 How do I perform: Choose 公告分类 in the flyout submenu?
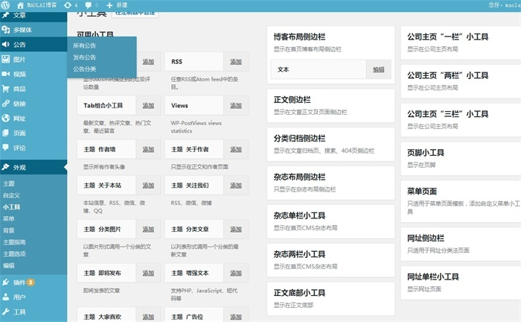coord(84,68)
